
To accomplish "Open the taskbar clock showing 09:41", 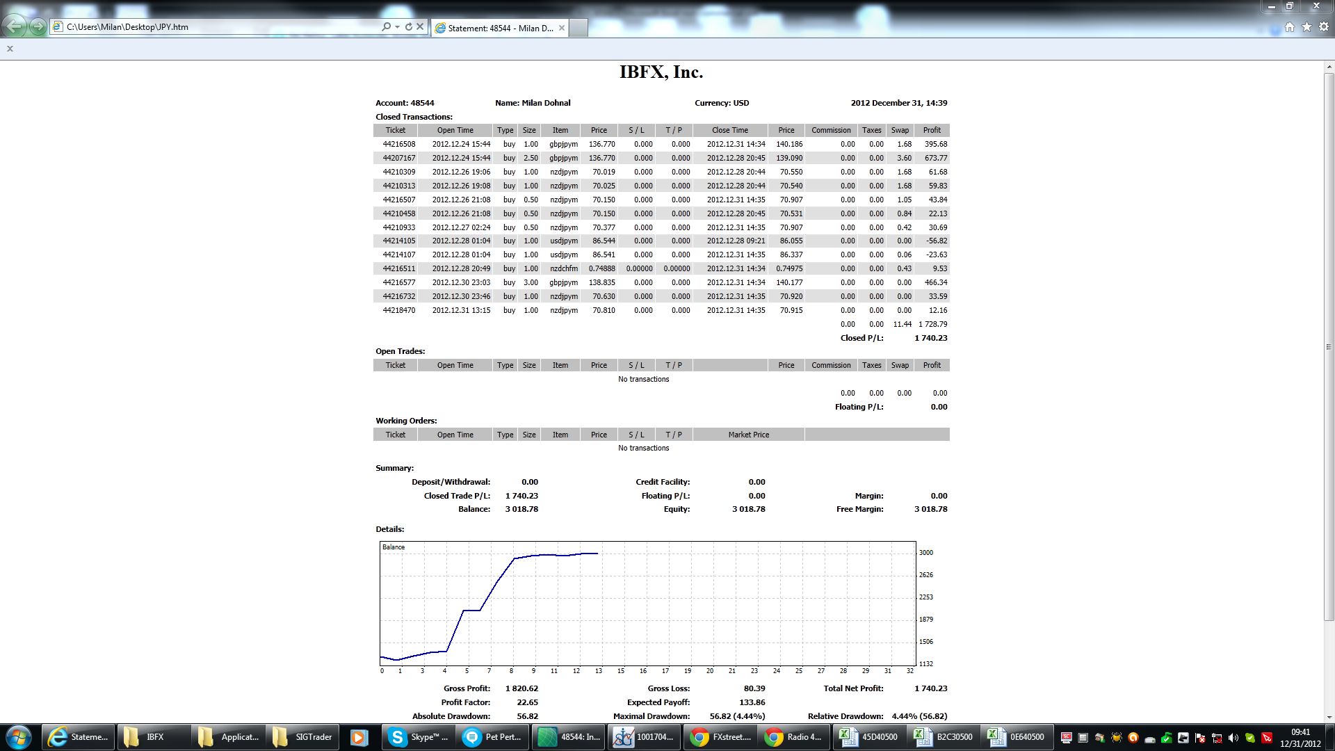I will pyautogui.click(x=1300, y=738).
